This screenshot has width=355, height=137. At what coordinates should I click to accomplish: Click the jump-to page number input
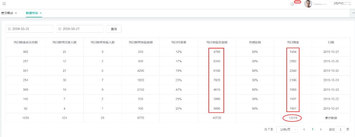341,129
